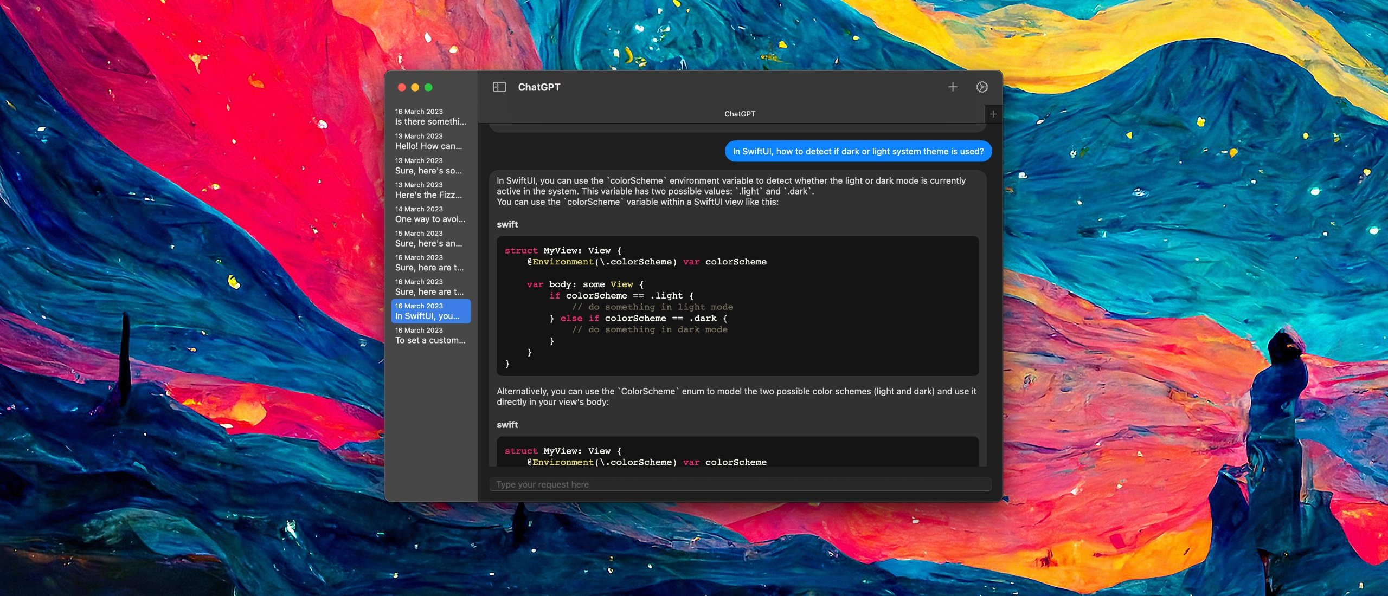The width and height of the screenshot is (1388, 596).
Task: Open the 'To set a custom...' conversation
Action: tap(431, 336)
